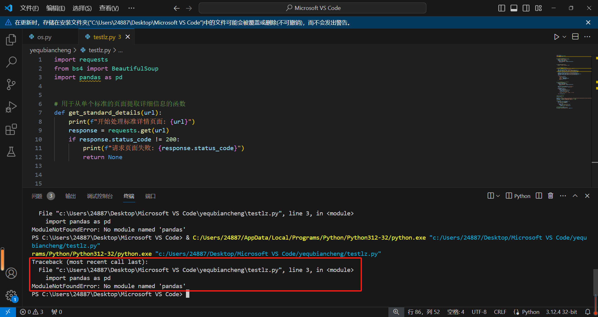Show hidden menus via title bar ellipsis
Viewport: 598px width, 317px height.
pyautogui.click(x=131, y=8)
